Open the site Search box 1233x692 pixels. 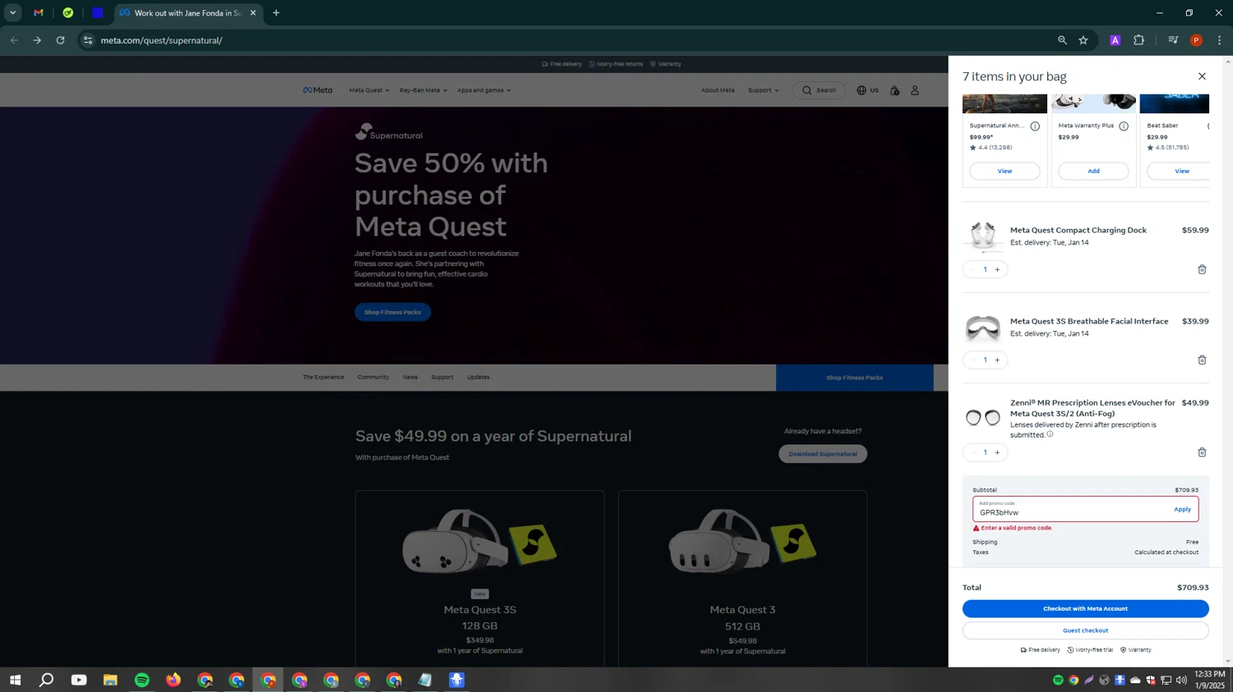(820, 90)
